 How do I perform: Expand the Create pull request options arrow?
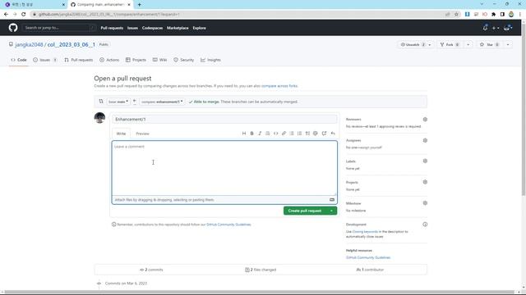point(332,211)
